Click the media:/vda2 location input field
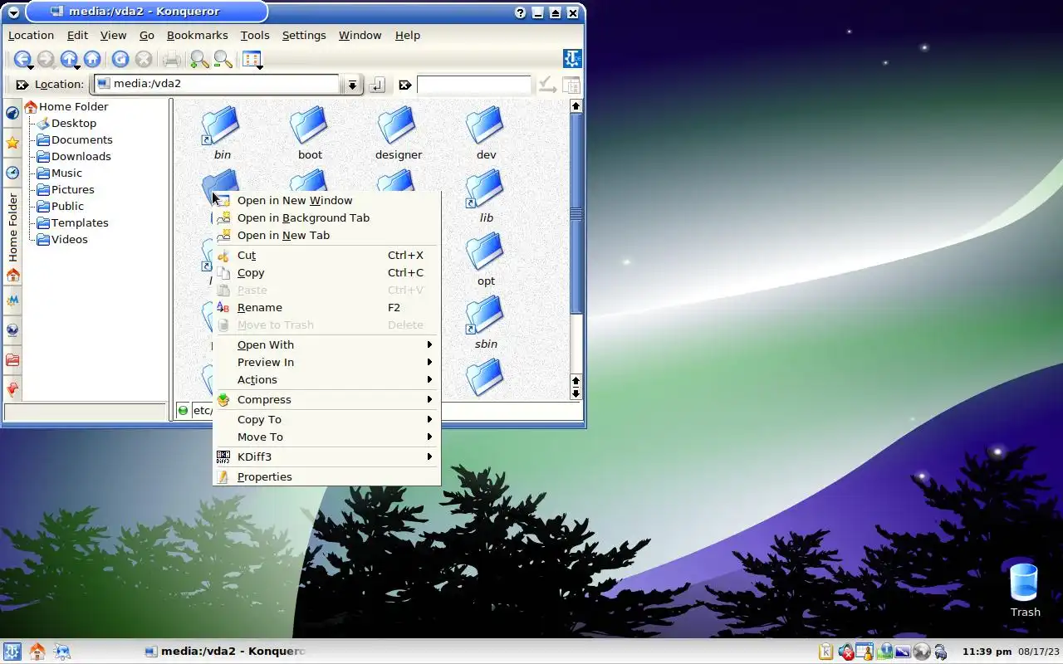The height and width of the screenshot is (664, 1063). [218, 84]
